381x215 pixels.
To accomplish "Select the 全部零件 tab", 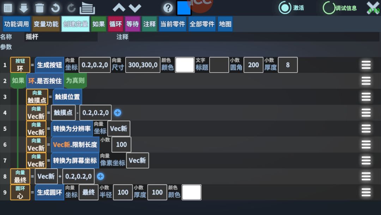I will click(x=202, y=24).
